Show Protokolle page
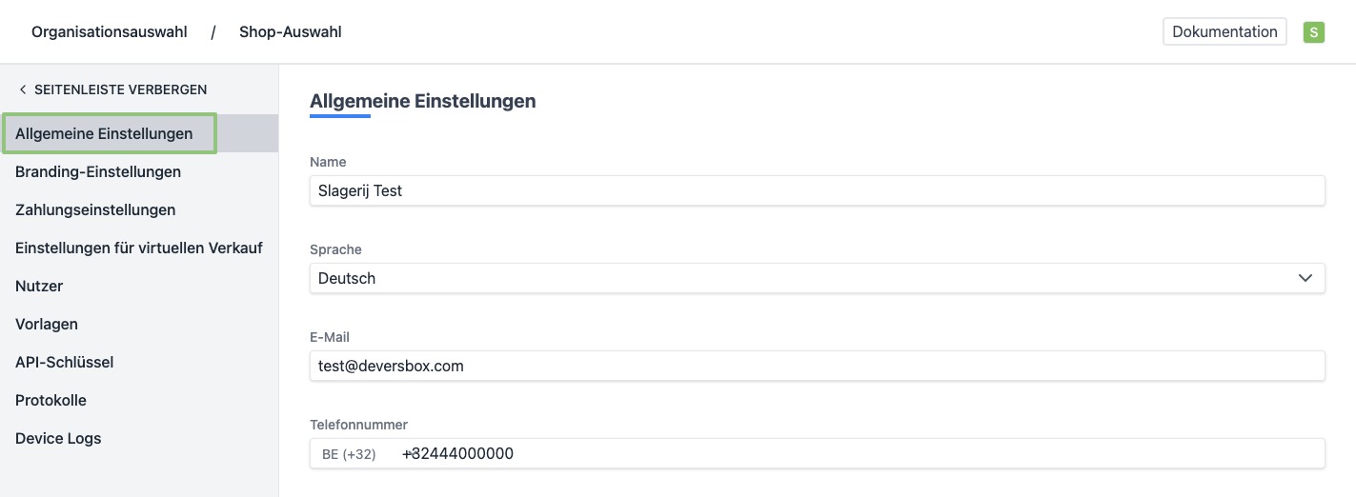This screenshot has width=1356, height=497. point(51,400)
